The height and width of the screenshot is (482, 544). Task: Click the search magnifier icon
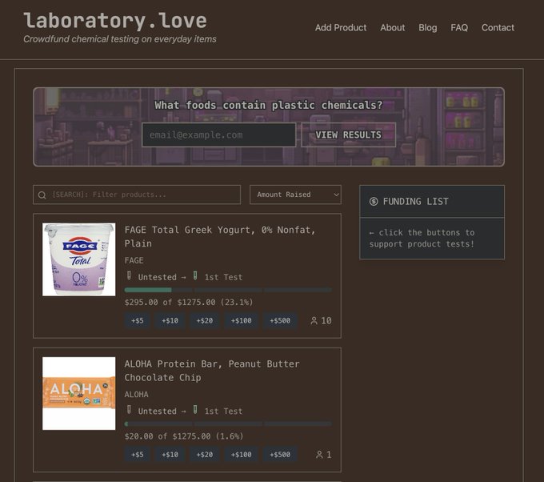(x=42, y=195)
